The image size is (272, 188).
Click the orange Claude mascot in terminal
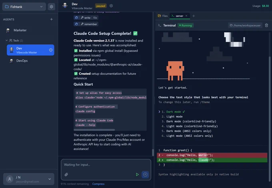[175, 71]
